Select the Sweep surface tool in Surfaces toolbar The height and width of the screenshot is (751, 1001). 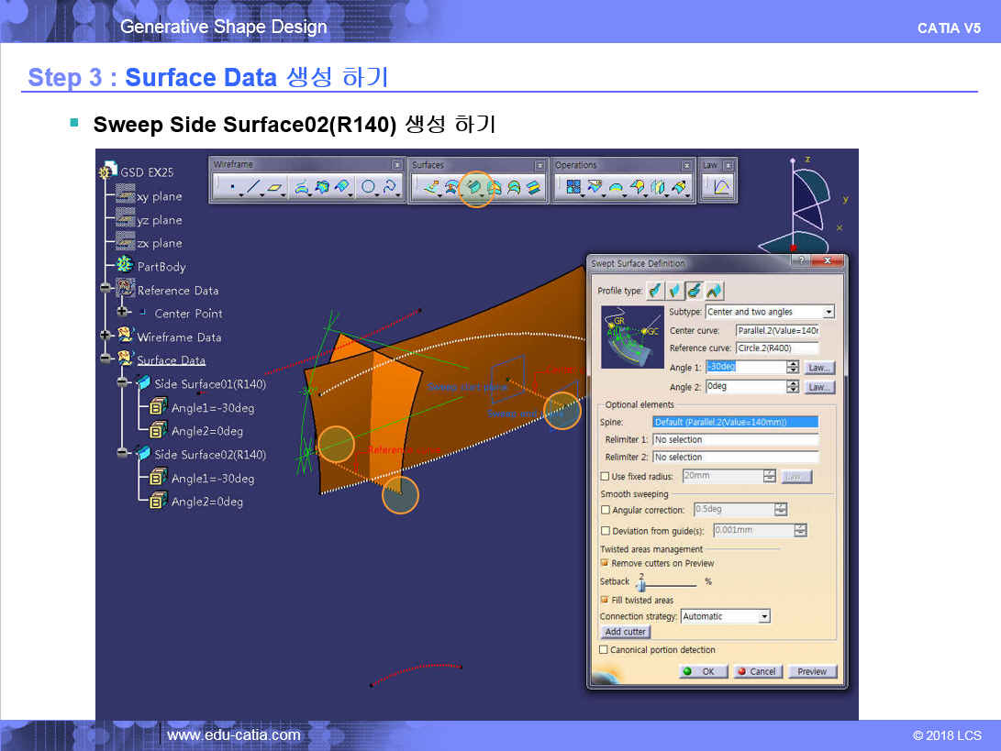point(474,188)
